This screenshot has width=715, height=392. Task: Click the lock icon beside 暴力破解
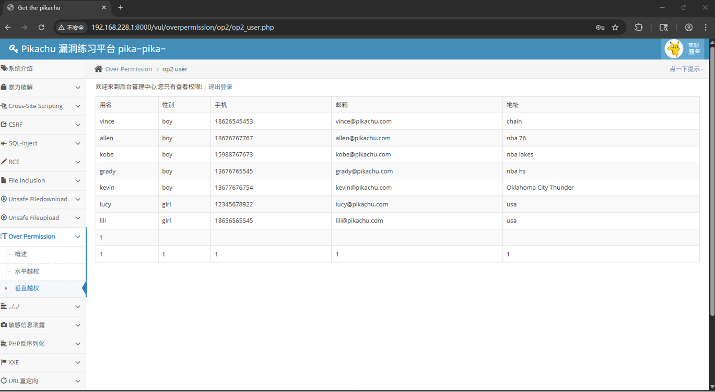(4, 87)
